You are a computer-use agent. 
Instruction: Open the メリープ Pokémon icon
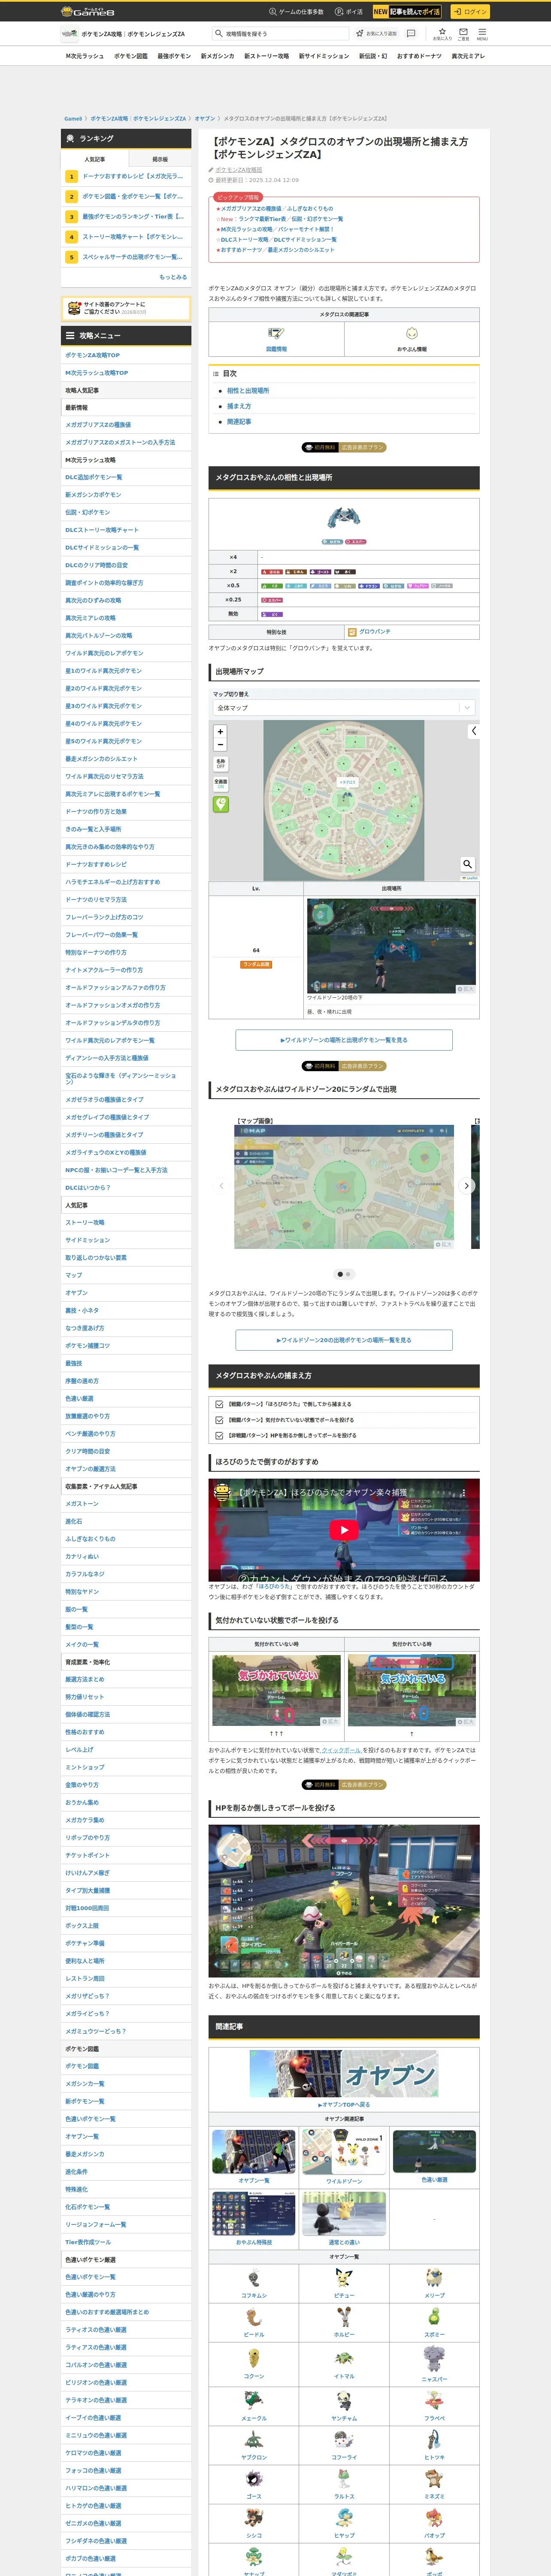click(x=434, y=2279)
